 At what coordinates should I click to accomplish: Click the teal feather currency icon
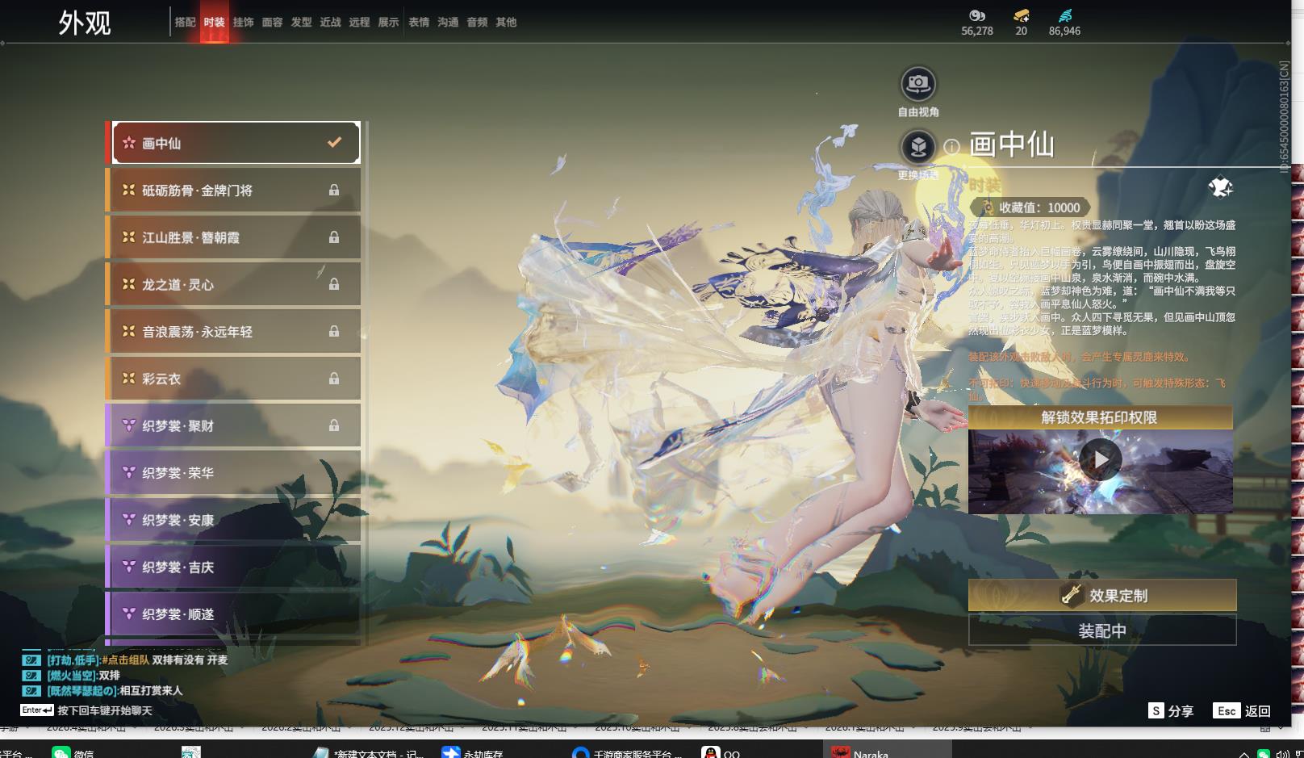coord(1065,15)
